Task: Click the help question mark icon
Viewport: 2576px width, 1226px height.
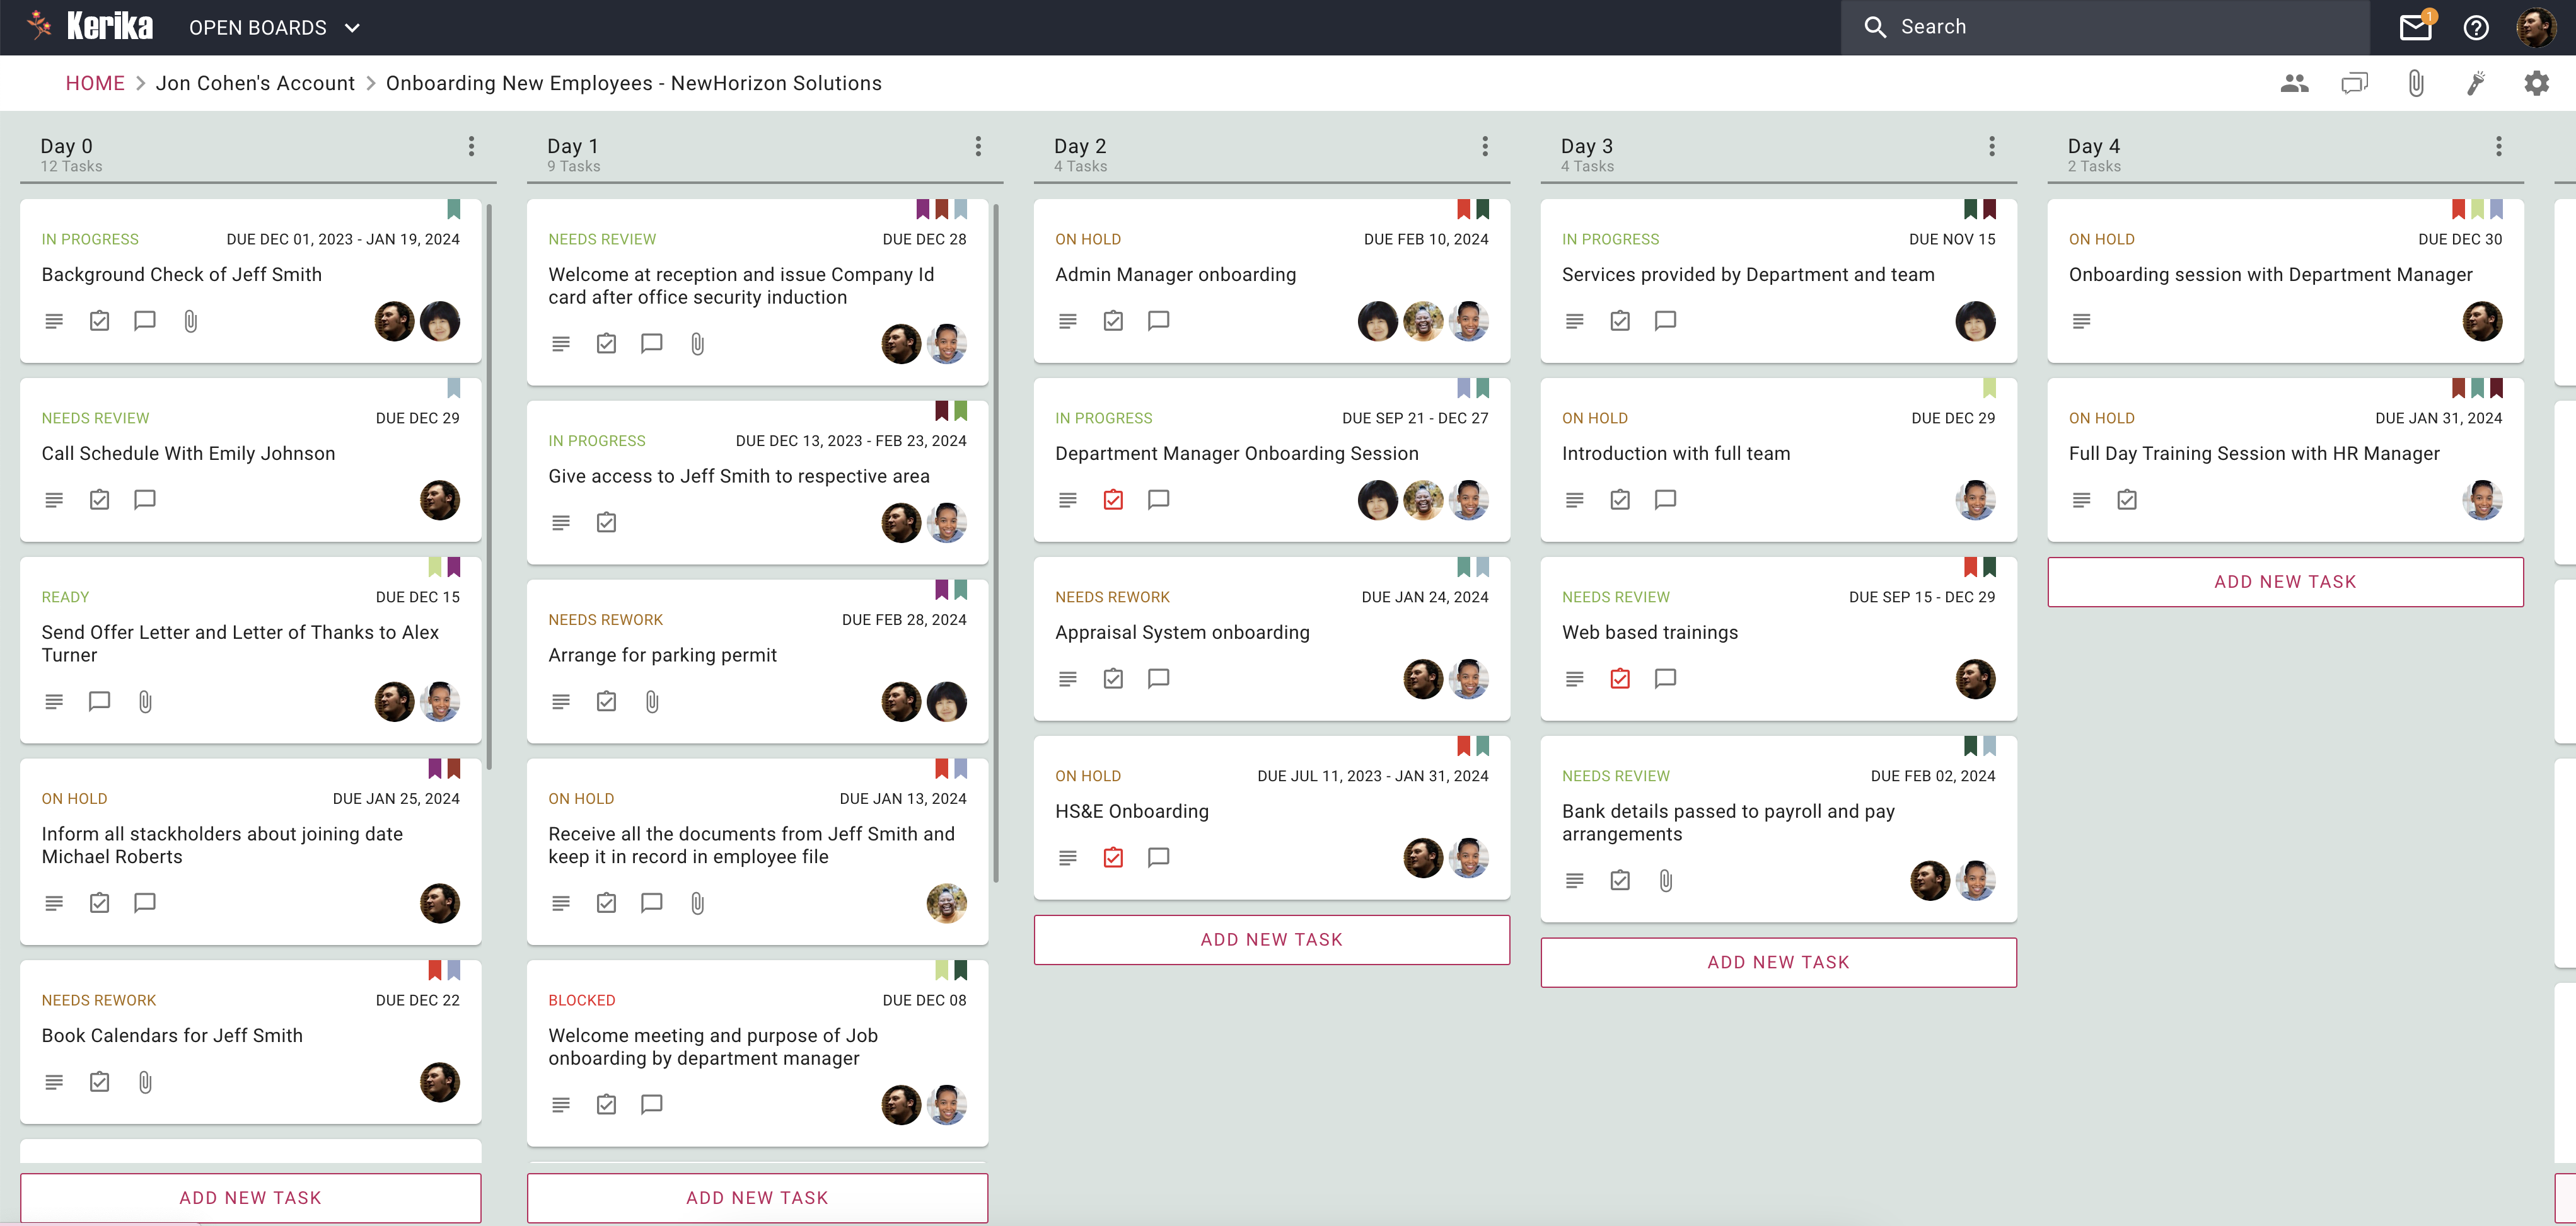Action: [2476, 27]
